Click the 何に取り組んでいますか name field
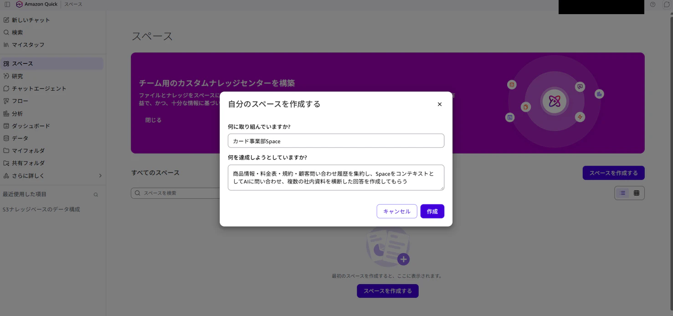 pos(336,141)
